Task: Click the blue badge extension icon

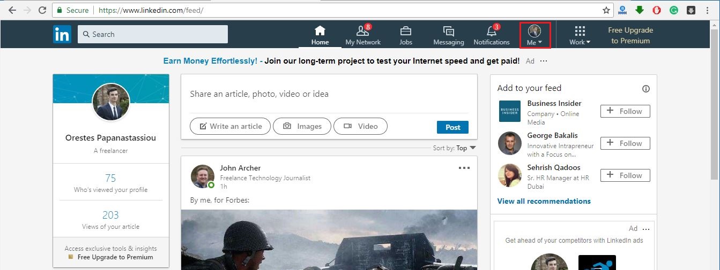Action: (x=622, y=10)
